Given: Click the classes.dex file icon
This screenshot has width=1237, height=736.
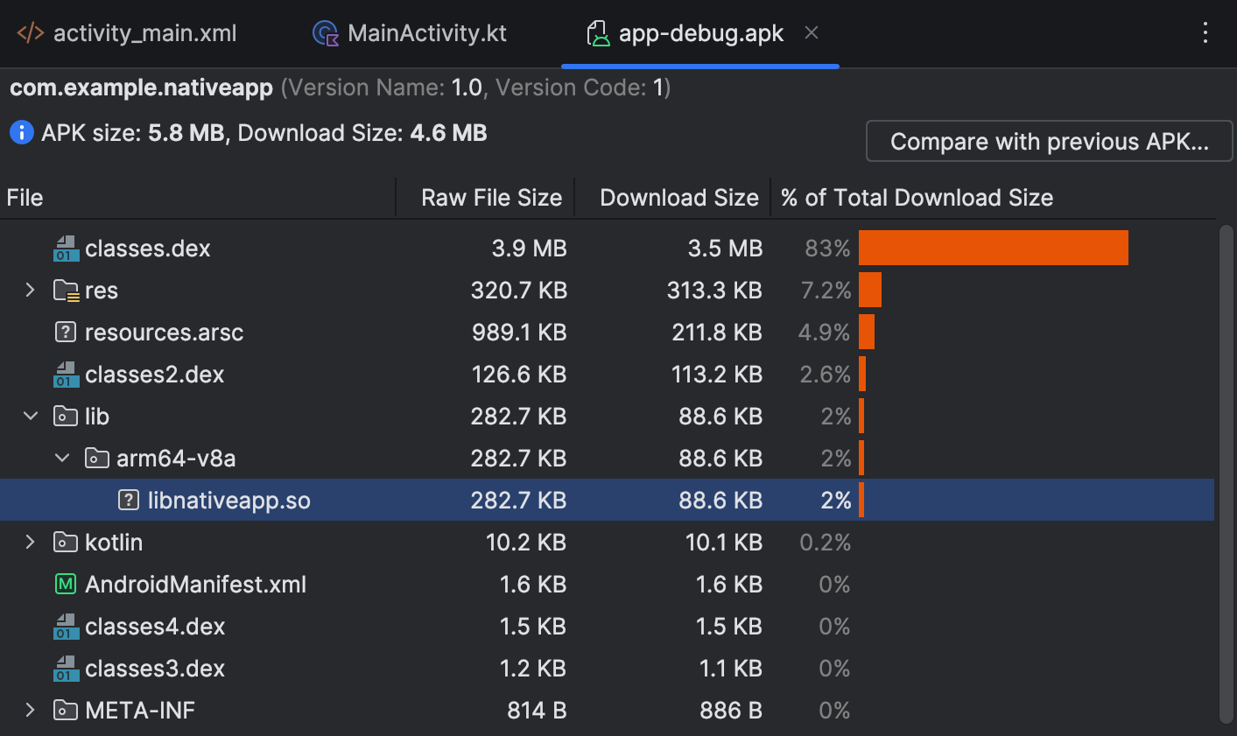Looking at the screenshot, I should click(x=66, y=249).
